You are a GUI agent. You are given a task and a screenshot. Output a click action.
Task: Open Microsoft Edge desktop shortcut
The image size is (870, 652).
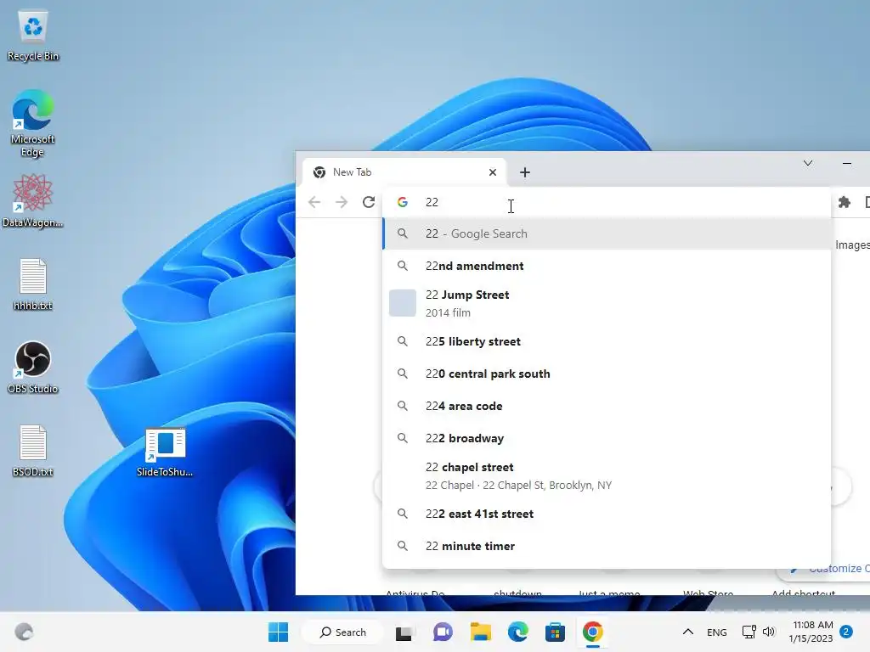point(33,123)
